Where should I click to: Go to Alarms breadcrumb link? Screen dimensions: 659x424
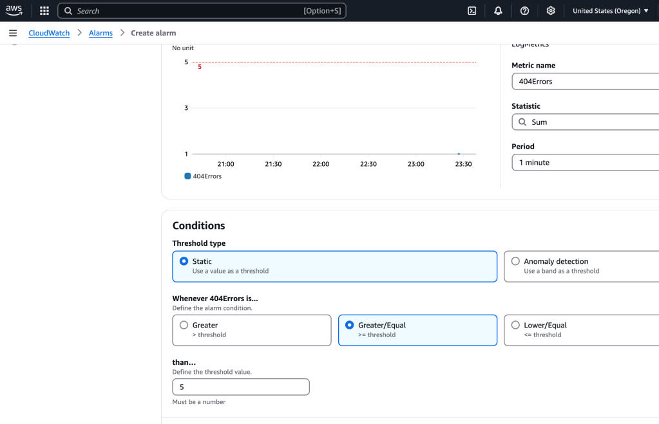[100, 33]
